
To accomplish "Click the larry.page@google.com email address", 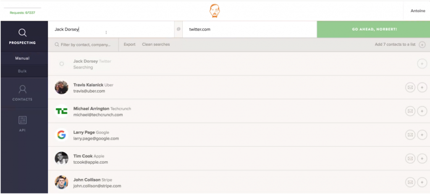I will 96,138.
